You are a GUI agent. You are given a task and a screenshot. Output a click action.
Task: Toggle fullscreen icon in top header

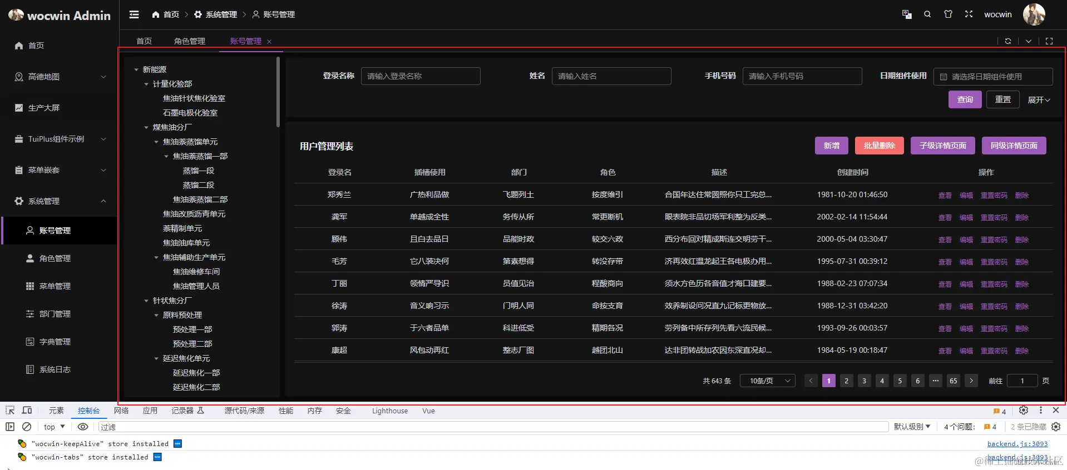pyautogui.click(x=969, y=14)
